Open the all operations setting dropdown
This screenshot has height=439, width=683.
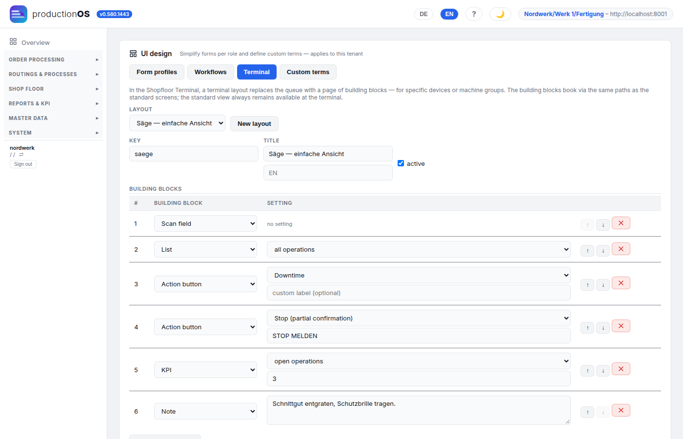click(419, 249)
